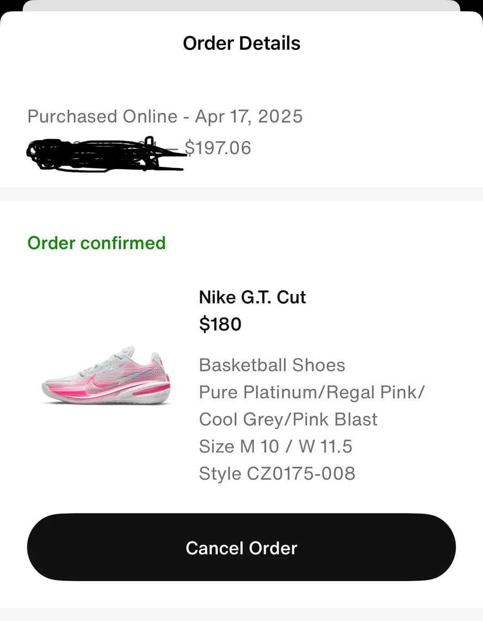
Task: Select the $180 item price
Action: pyautogui.click(x=220, y=324)
